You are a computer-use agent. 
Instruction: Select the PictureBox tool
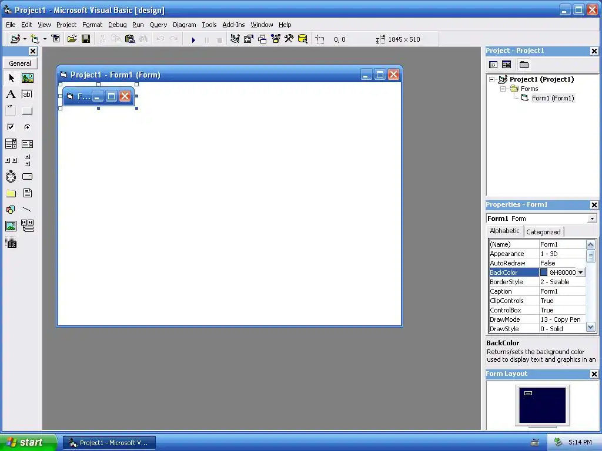(x=27, y=78)
